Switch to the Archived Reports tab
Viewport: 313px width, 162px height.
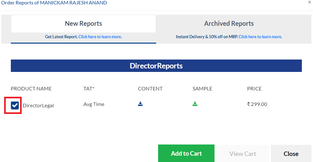click(x=229, y=24)
